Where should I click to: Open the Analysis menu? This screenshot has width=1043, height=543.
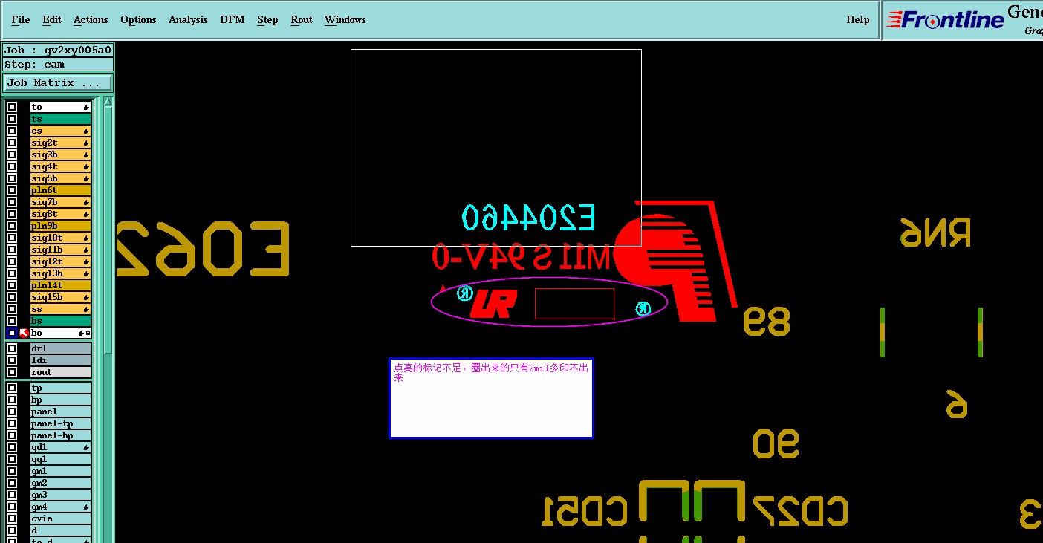coord(188,19)
